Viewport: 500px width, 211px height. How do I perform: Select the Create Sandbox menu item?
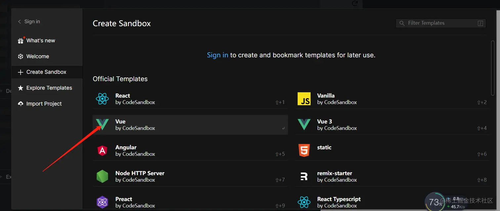click(x=47, y=72)
